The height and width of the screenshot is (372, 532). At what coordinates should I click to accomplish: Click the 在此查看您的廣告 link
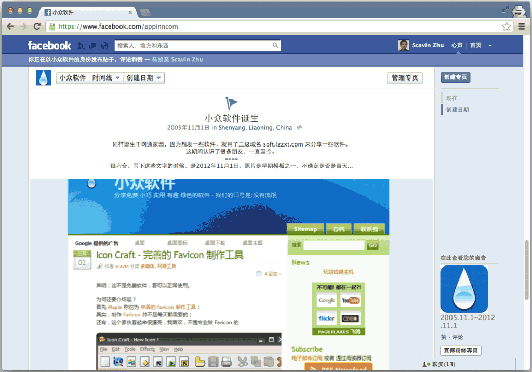coord(463,258)
